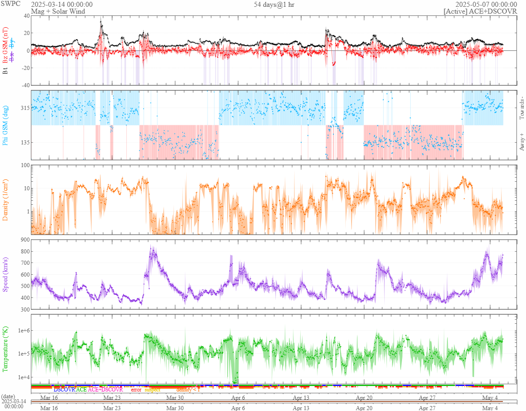Click the magenta ACE+DSCOVR legend entry
Viewport: 526px width, 411px height.
[x=105, y=390]
